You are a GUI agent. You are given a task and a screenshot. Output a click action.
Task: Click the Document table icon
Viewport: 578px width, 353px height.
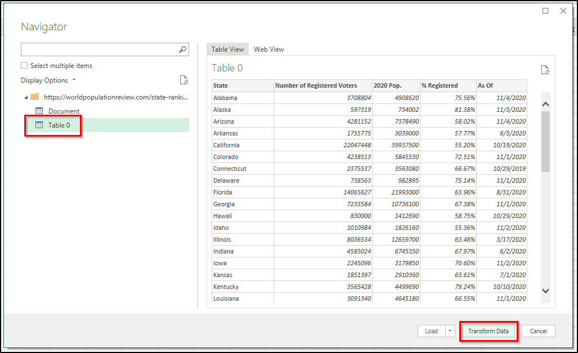click(39, 111)
